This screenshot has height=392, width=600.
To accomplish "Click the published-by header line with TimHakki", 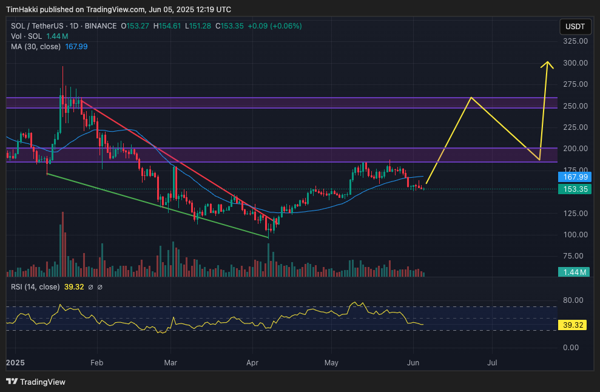I will (x=119, y=10).
